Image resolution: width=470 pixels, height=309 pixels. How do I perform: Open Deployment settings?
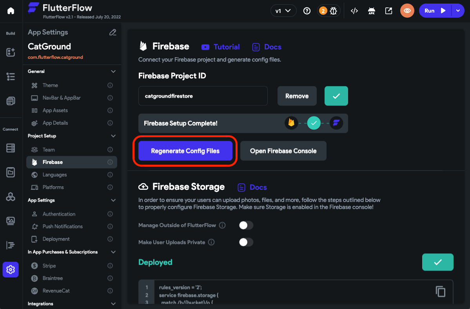(72, 239)
